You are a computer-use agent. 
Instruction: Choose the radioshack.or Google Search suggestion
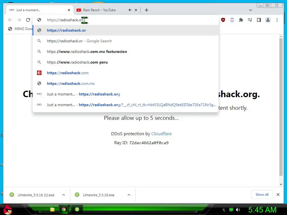click(x=126, y=41)
